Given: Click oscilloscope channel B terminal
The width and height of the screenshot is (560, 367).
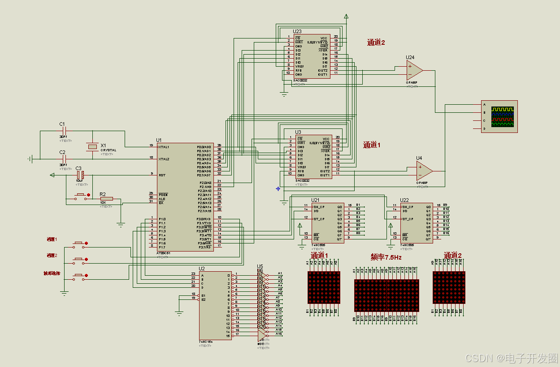Looking at the screenshot, I should (484, 112).
